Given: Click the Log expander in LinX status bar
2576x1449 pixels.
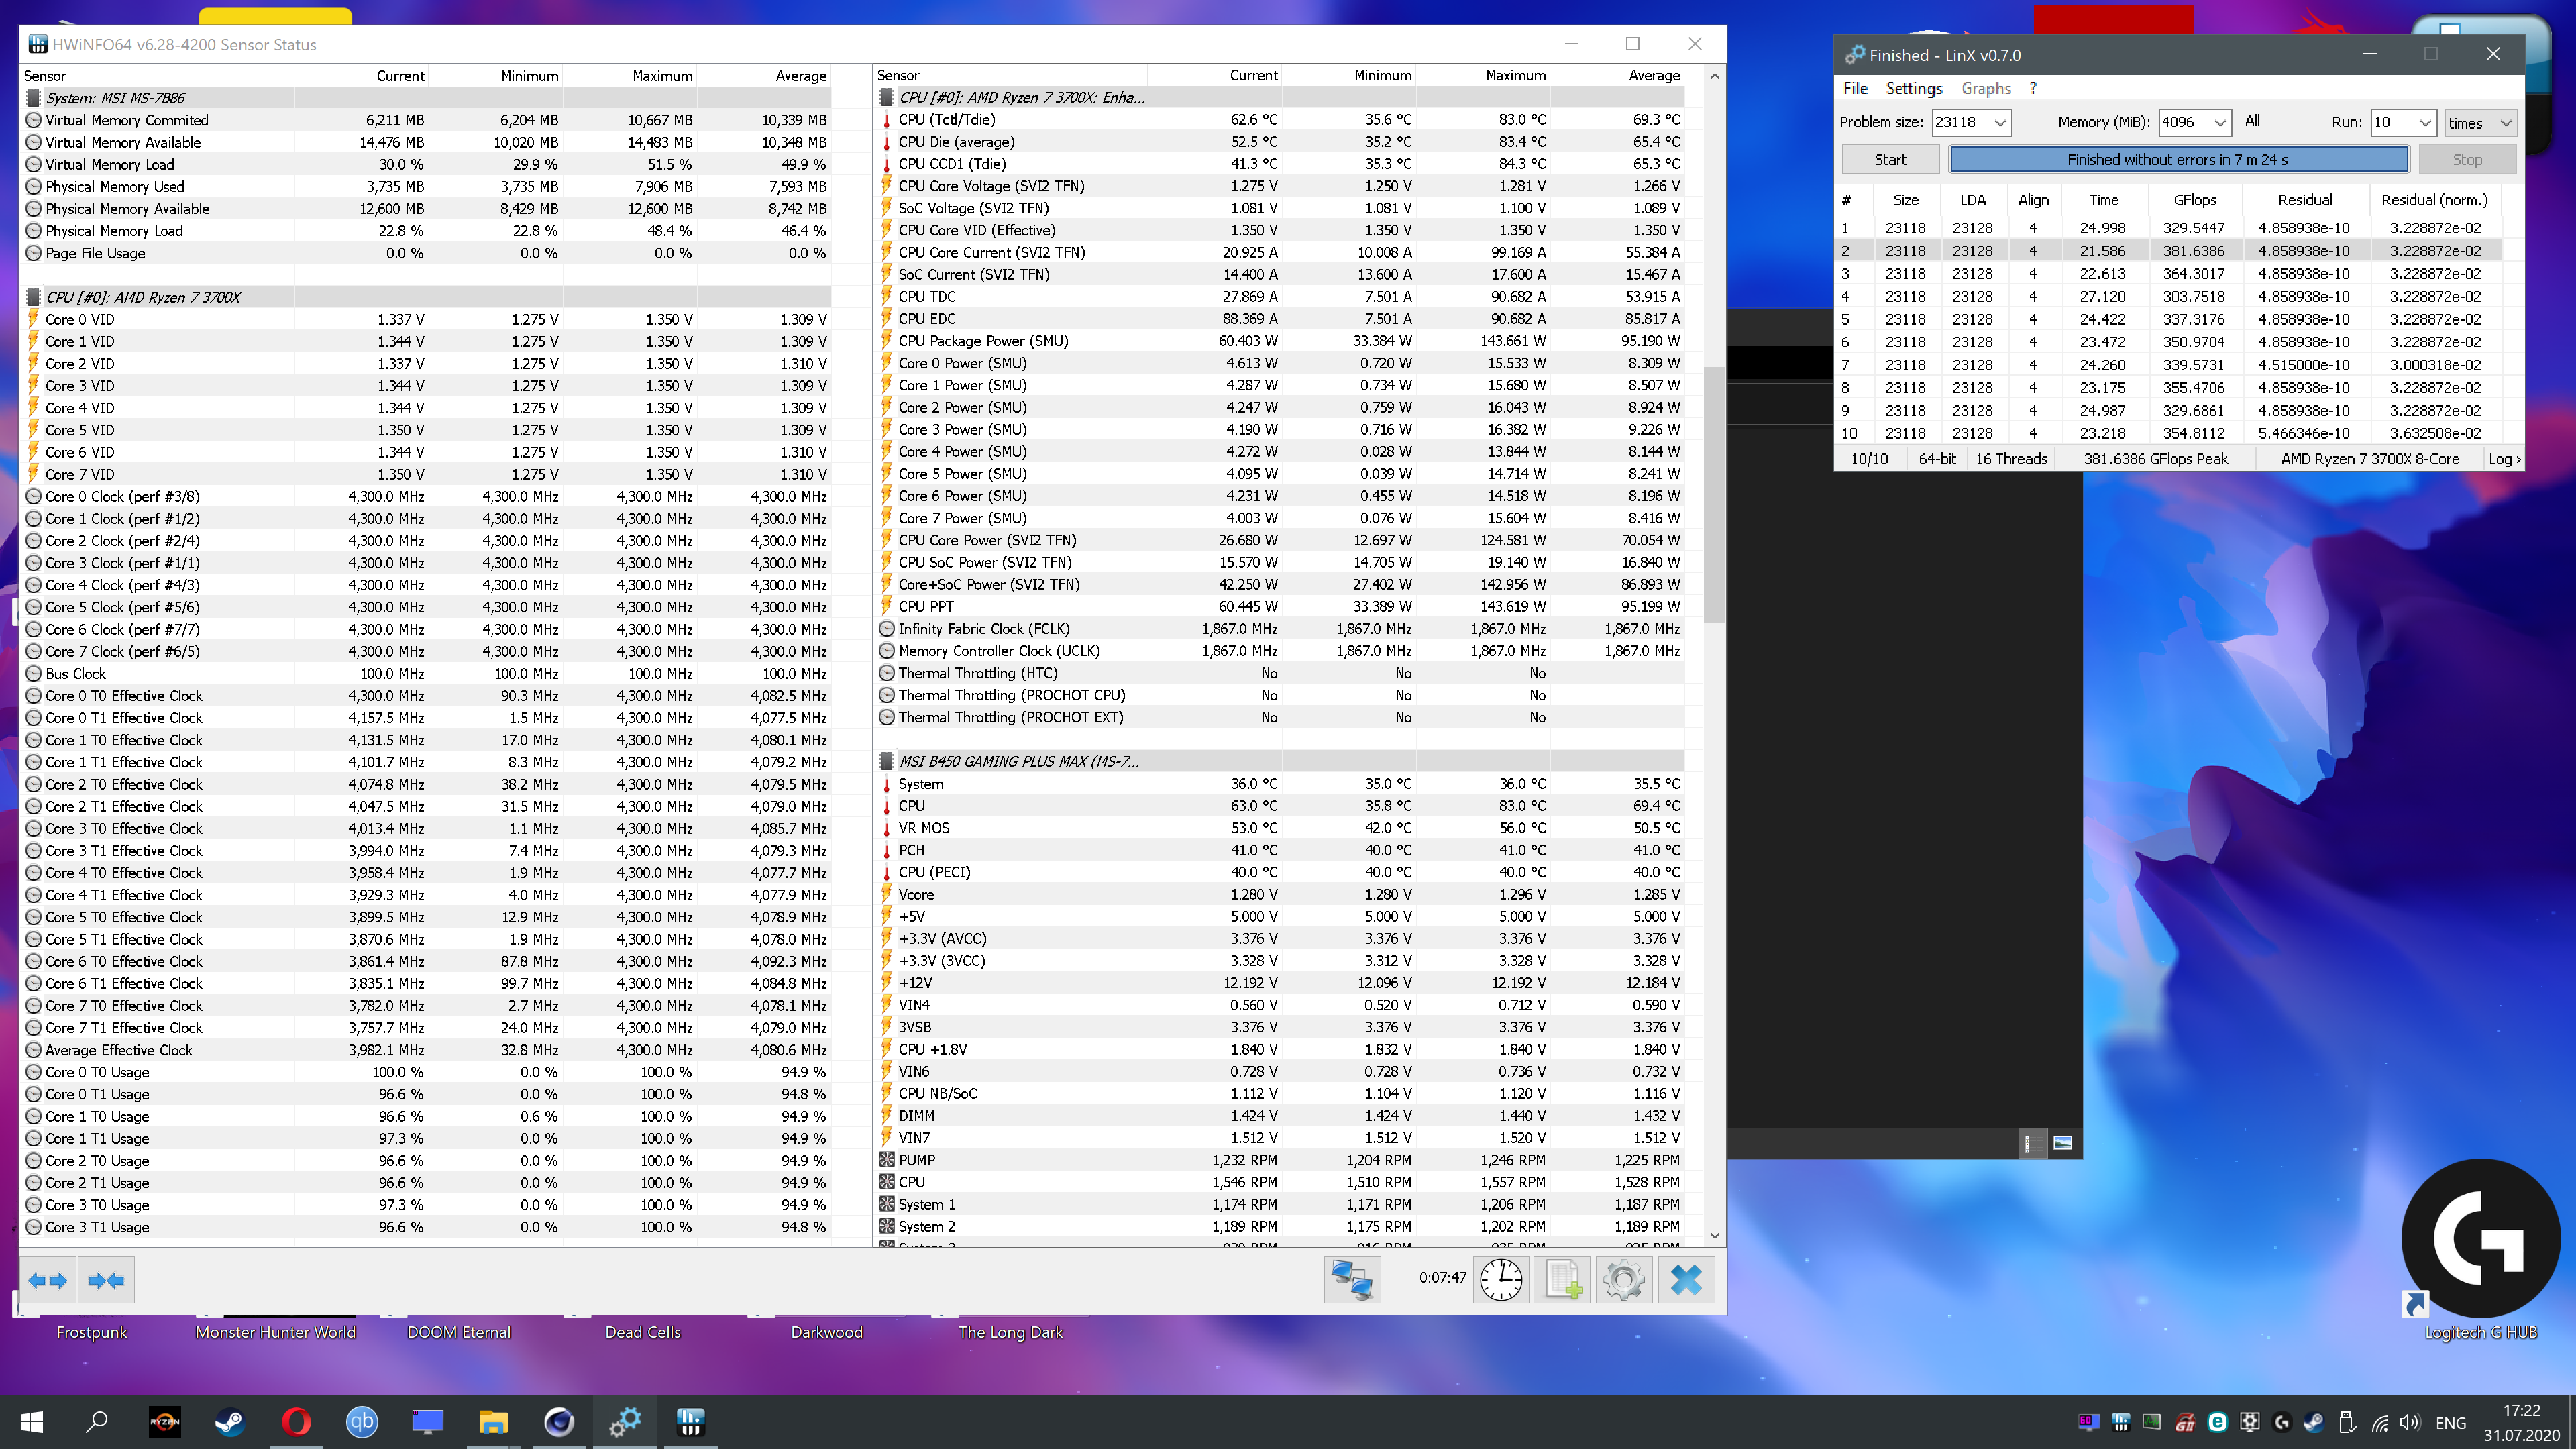Looking at the screenshot, I should [2504, 459].
